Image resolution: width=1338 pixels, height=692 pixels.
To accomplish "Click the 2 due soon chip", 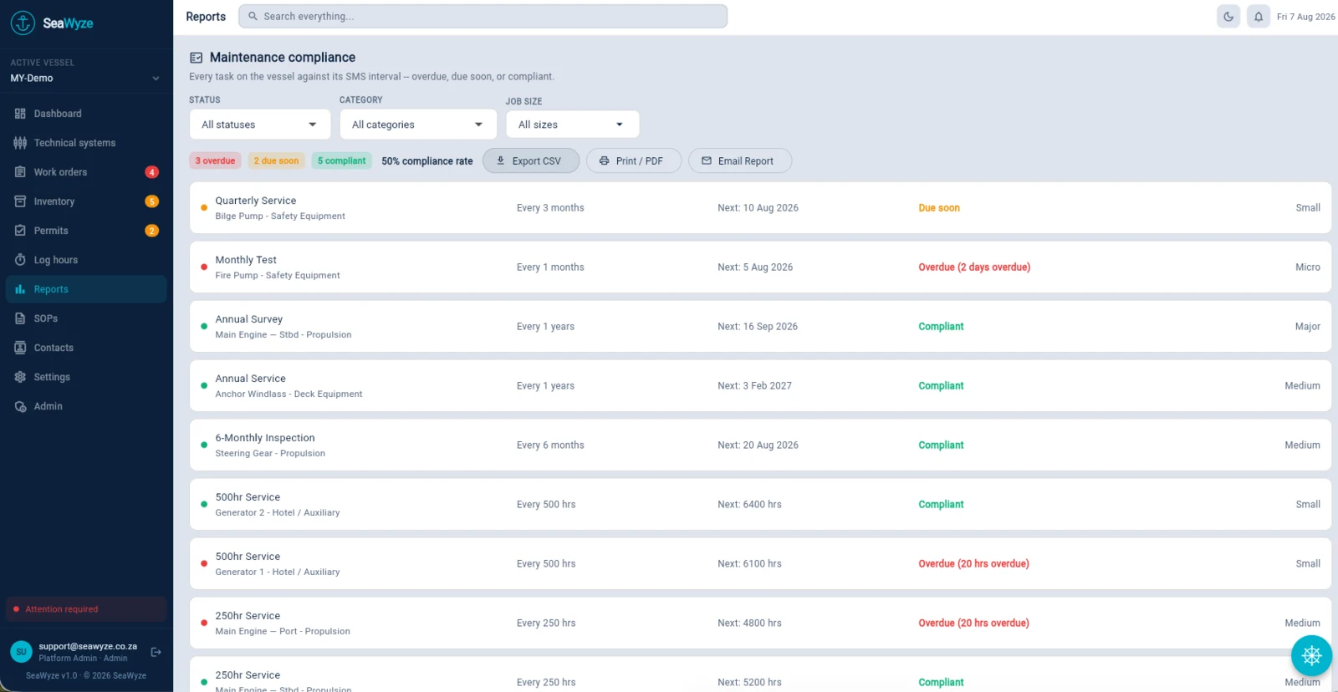I will click(276, 161).
